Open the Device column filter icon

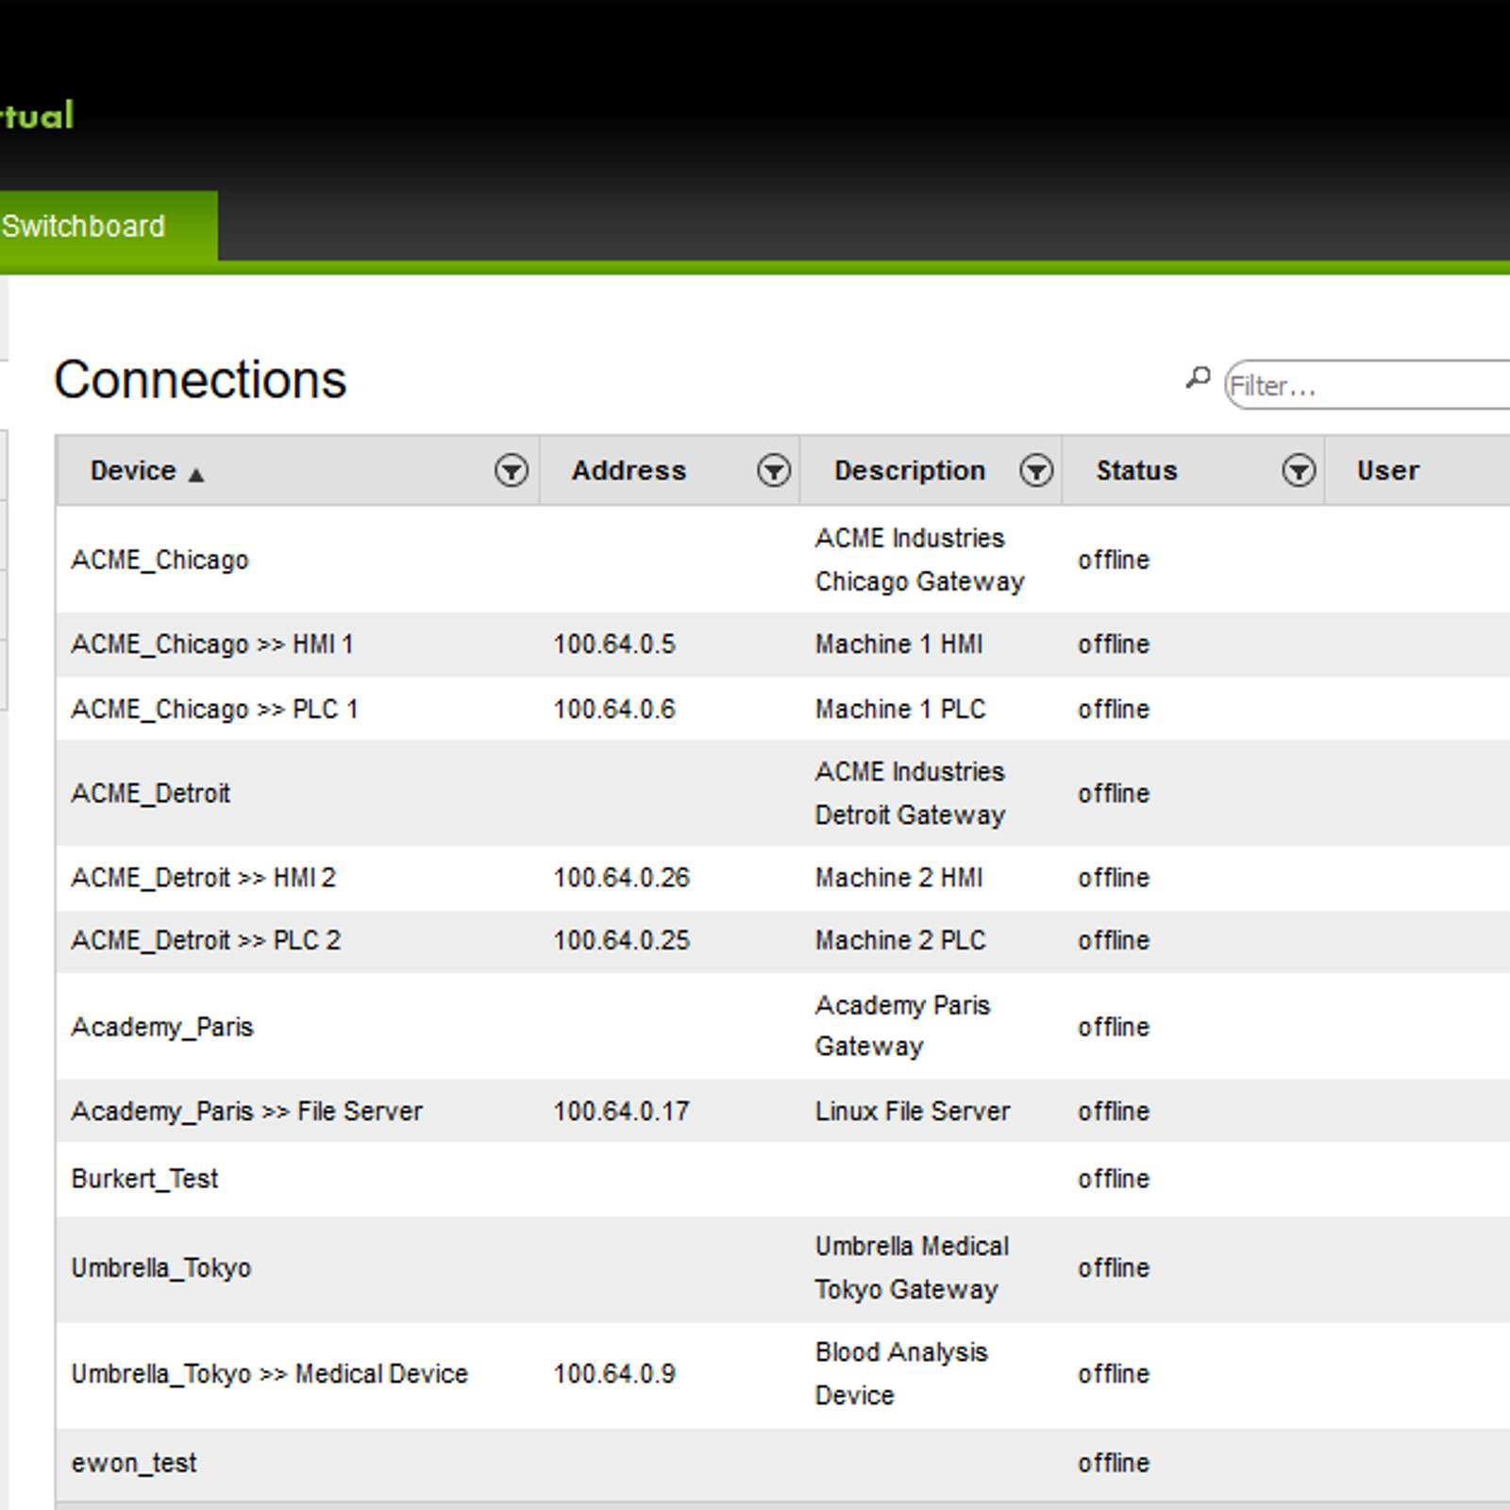tap(512, 470)
